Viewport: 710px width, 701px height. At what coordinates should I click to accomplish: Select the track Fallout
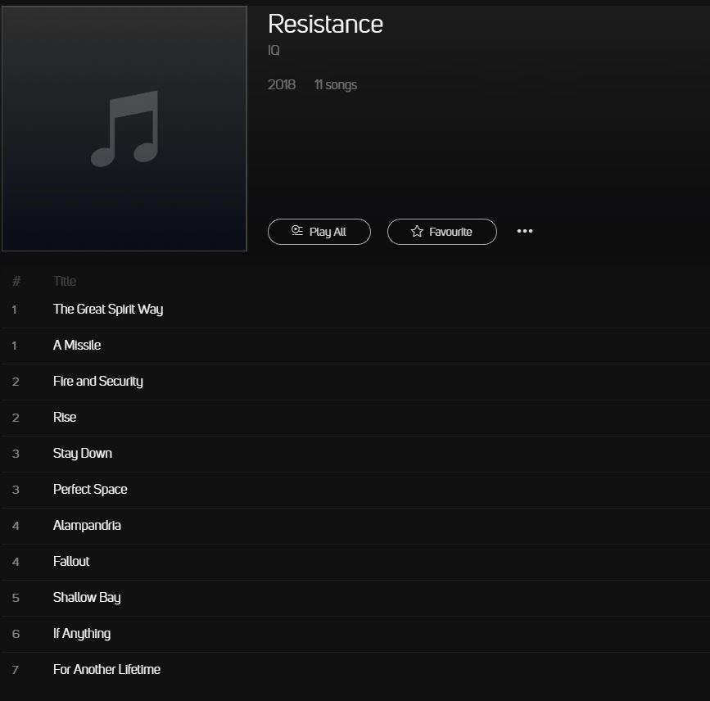pyautogui.click(x=71, y=562)
